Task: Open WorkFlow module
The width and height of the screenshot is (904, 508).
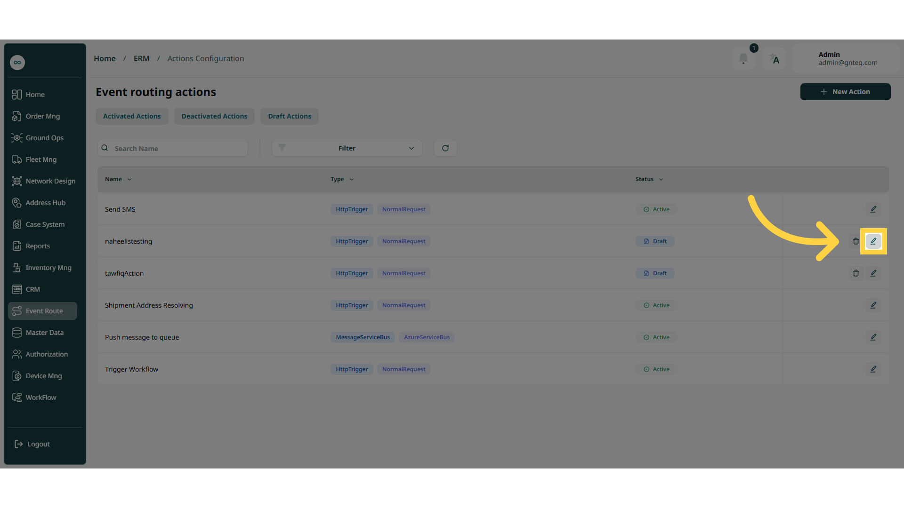Action: point(42,397)
